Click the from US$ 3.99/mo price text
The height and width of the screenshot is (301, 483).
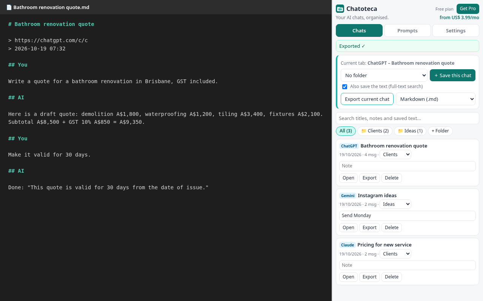click(x=459, y=18)
